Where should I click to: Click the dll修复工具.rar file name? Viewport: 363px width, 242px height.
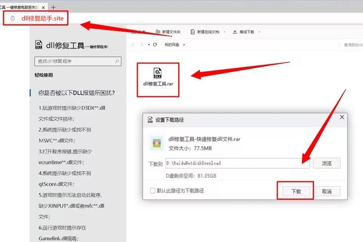[x=158, y=84]
